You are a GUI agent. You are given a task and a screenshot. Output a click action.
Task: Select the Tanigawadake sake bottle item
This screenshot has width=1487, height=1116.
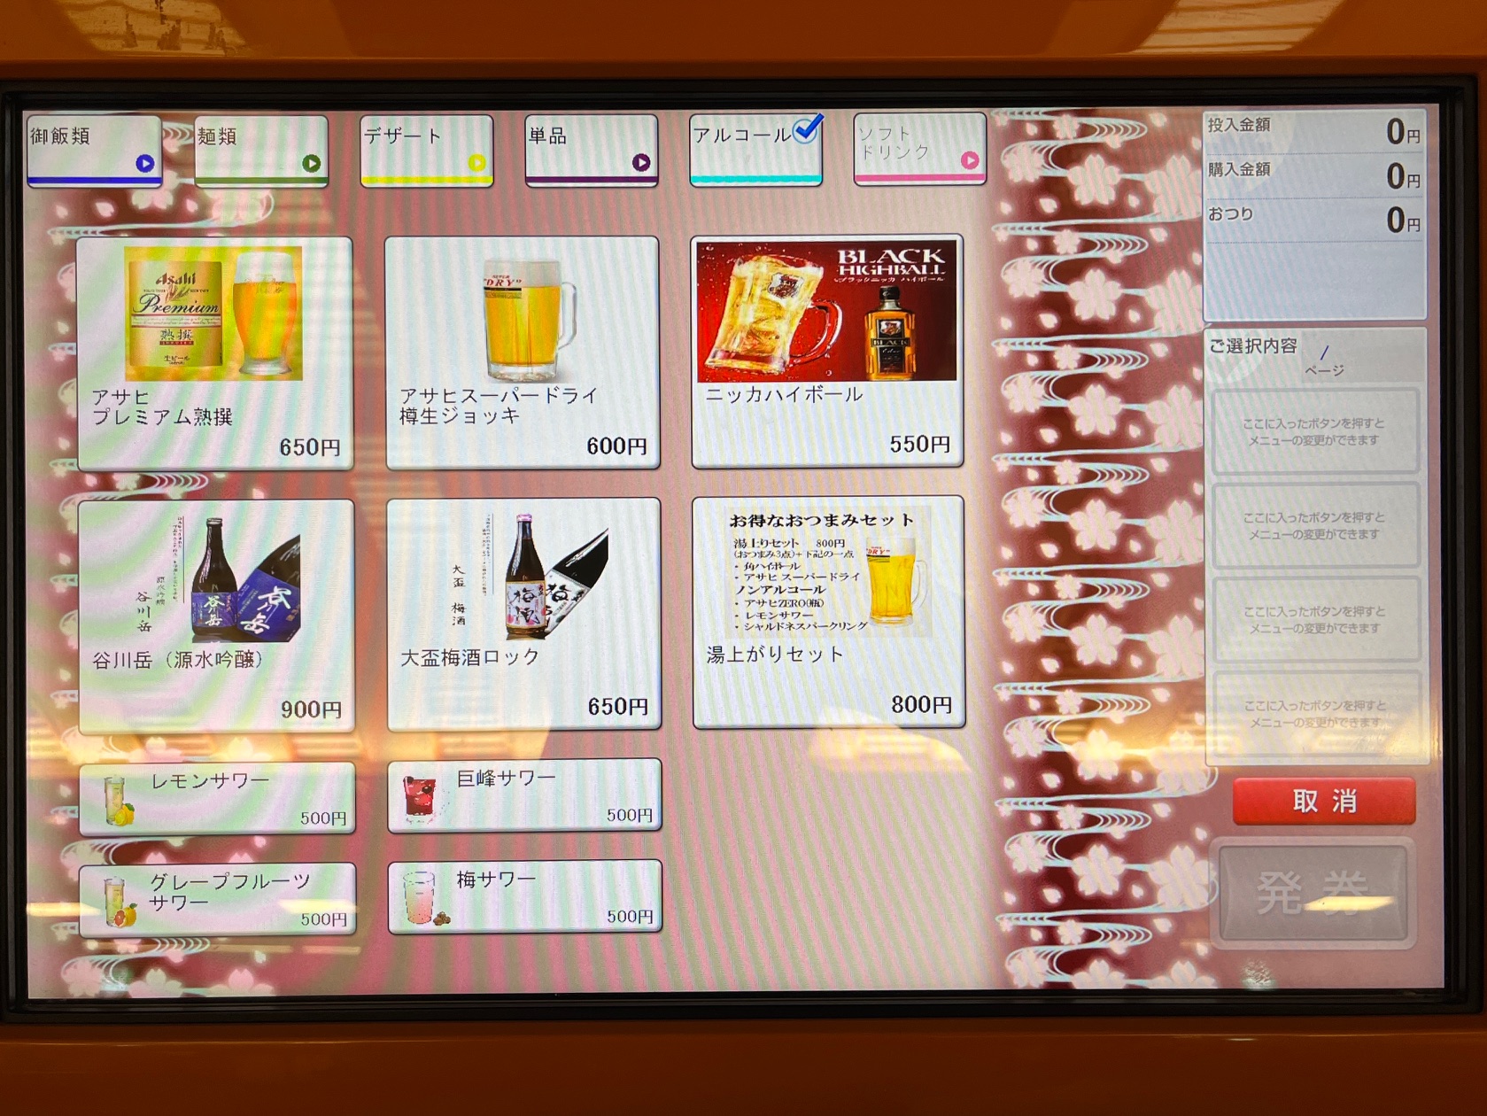coord(216,615)
